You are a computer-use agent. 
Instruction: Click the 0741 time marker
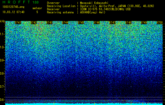tap(18, 23)
